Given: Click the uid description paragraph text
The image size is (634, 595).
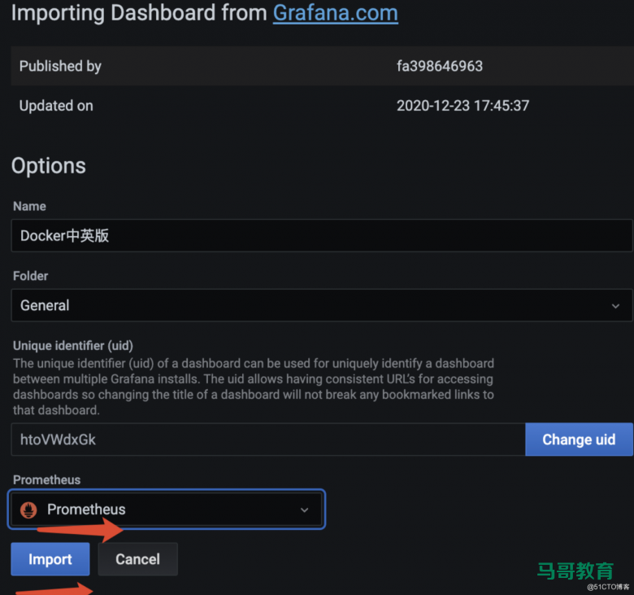Looking at the screenshot, I should [254, 387].
